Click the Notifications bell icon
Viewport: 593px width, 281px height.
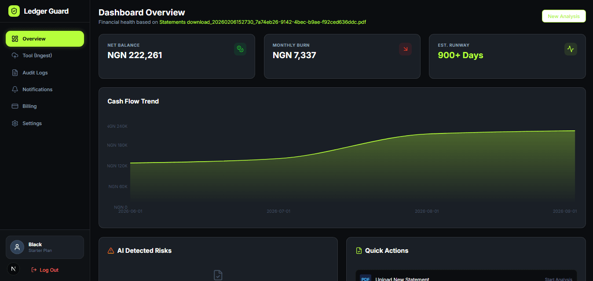pyautogui.click(x=15, y=89)
